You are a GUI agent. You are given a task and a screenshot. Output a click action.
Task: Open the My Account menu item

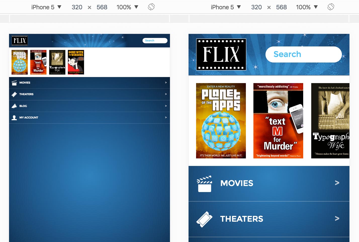(29, 117)
